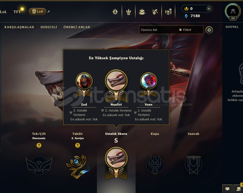This screenshot has width=243, height=193.
Task: Select Yone mastery portrait
Action: click(x=148, y=81)
